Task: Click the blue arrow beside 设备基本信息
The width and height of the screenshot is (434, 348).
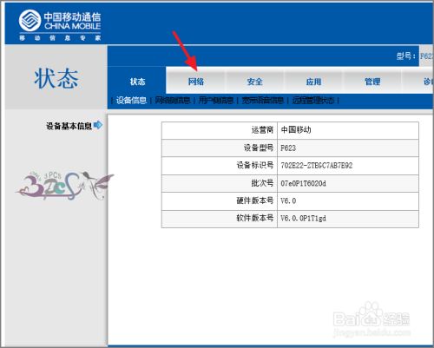Action: tap(98, 125)
